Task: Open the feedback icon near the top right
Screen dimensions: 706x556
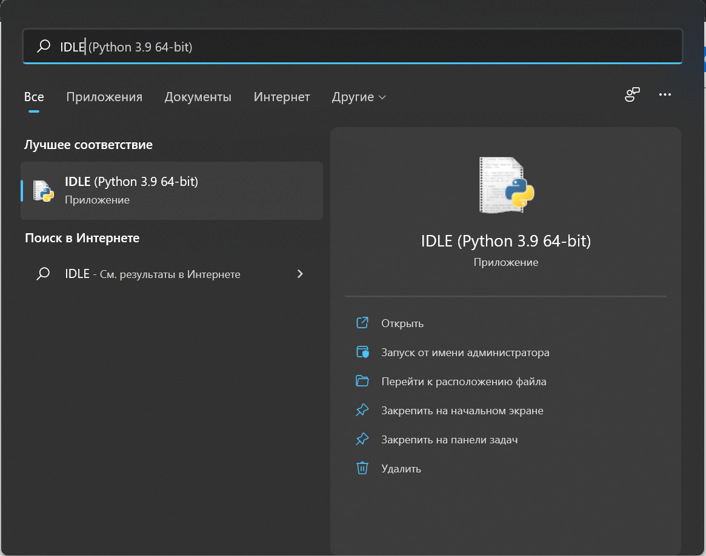Action: click(x=632, y=95)
